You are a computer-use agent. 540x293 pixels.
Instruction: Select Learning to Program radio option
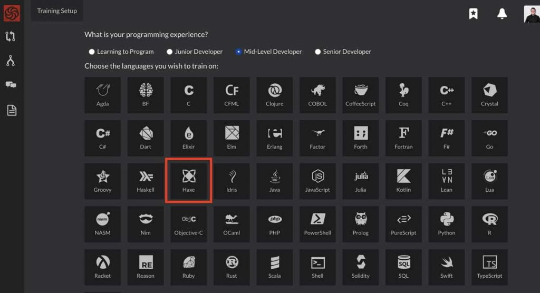[92, 52]
